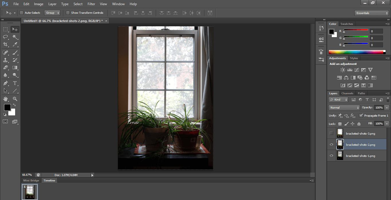391x200 pixels.
Task: Toggle lock all for layer
Action: click(359, 124)
